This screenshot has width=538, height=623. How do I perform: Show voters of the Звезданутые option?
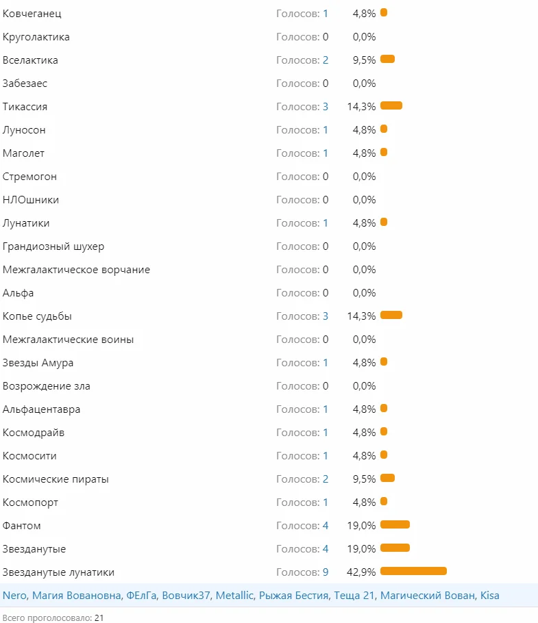point(326,549)
